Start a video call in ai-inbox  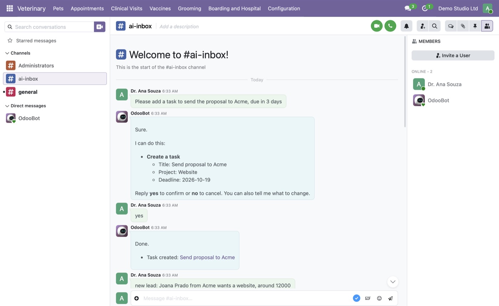[x=376, y=26]
